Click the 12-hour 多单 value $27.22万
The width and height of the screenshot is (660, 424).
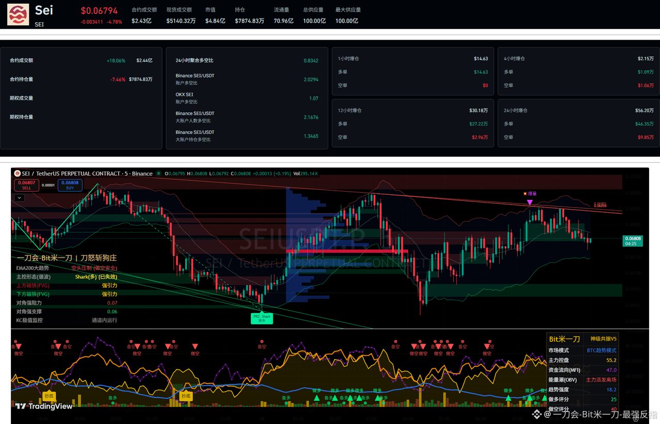point(478,124)
